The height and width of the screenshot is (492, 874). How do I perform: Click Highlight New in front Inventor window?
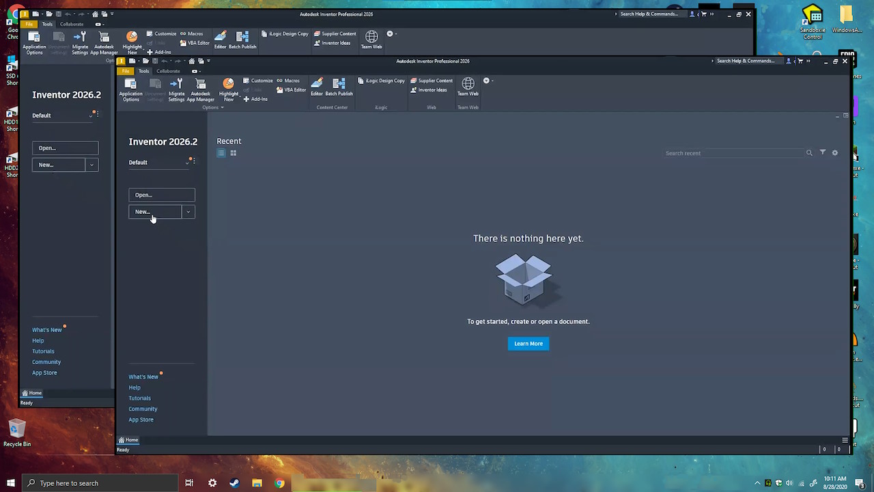229,90
